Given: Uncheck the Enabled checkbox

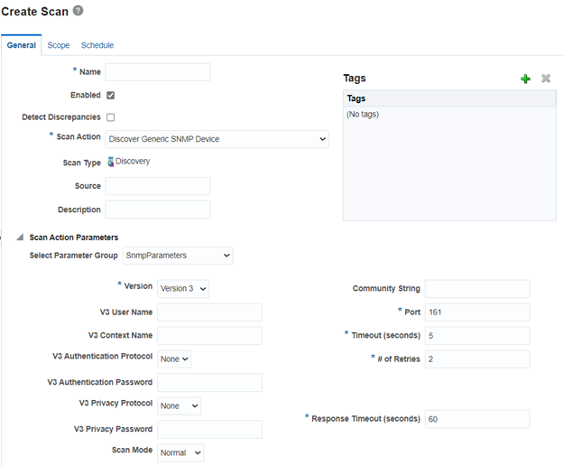Looking at the screenshot, I should tap(110, 95).
